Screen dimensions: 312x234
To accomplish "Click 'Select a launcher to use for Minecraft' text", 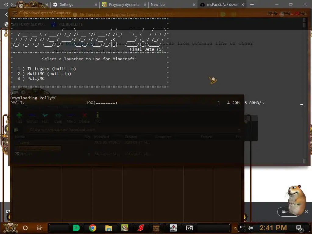I will tap(89, 59).
